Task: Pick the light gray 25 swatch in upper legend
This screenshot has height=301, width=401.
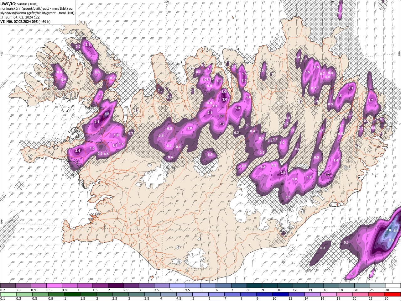Action: point(377,286)
